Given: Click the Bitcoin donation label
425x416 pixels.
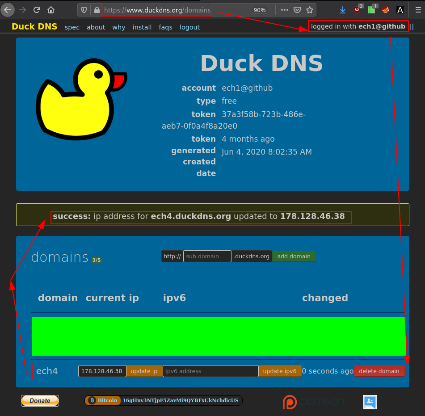Looking at the screenshot, I should click(x=103, y=400).
